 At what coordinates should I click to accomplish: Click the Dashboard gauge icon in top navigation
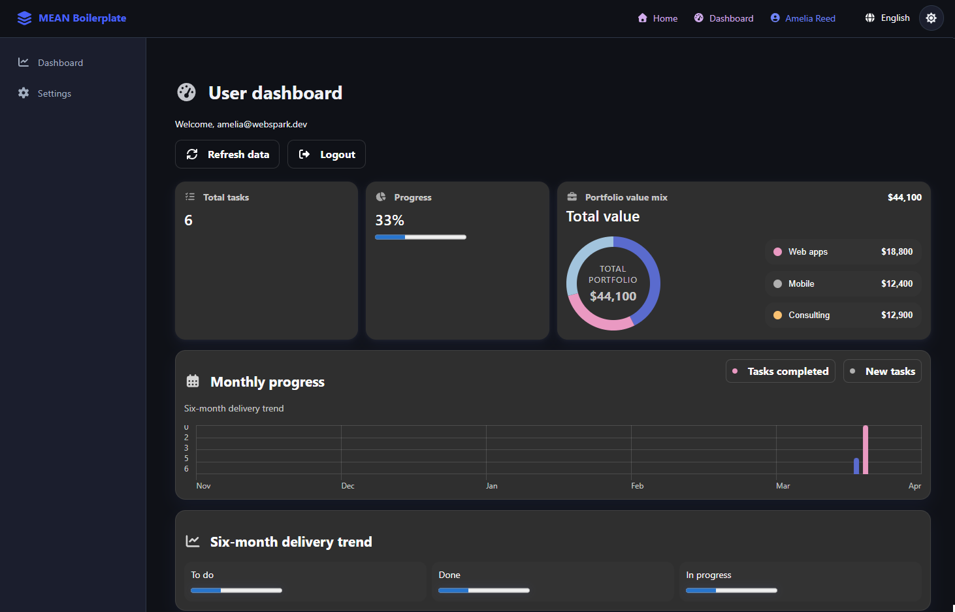pos(699,18)
